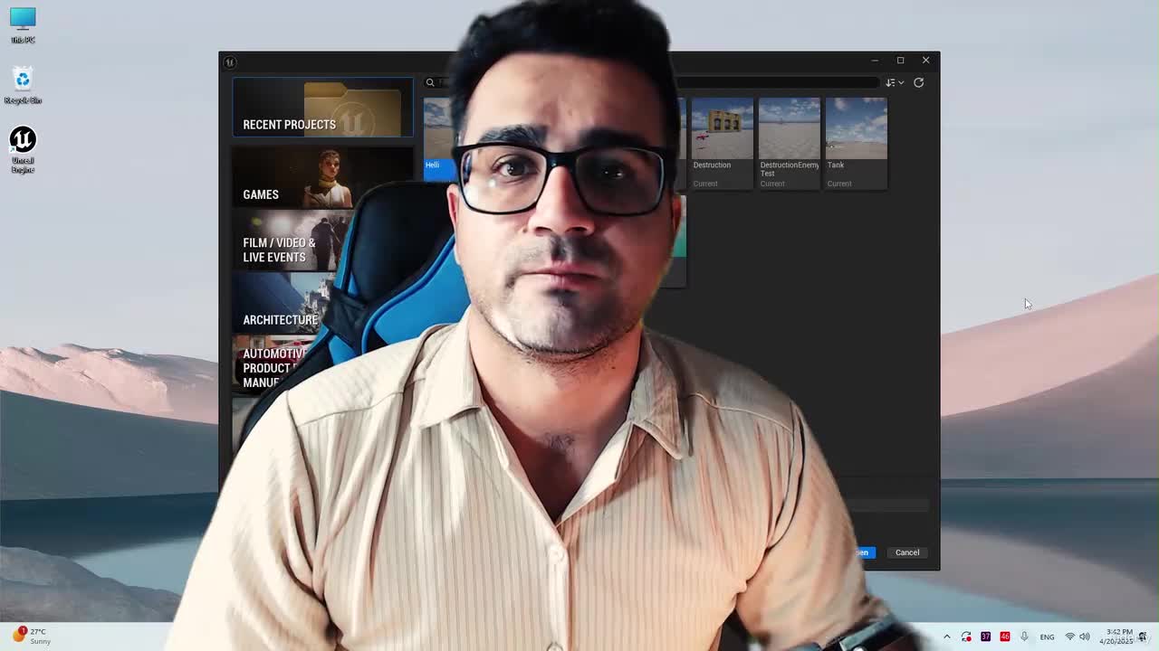This screenshot has height=651, width=1159.
Task: Click the microphone tray icon
Action: tap(1024, 637)
